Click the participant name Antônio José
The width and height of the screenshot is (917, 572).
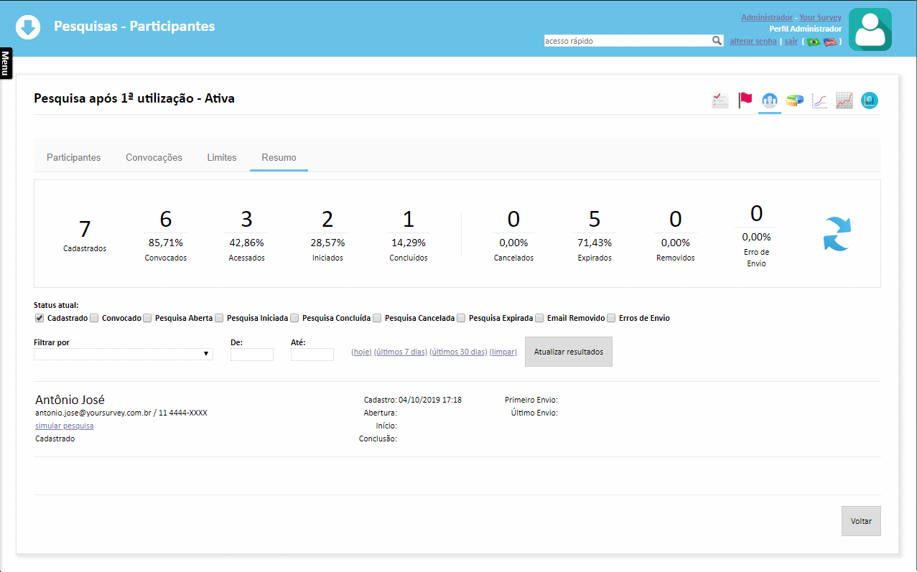click(x=70, y=400)
